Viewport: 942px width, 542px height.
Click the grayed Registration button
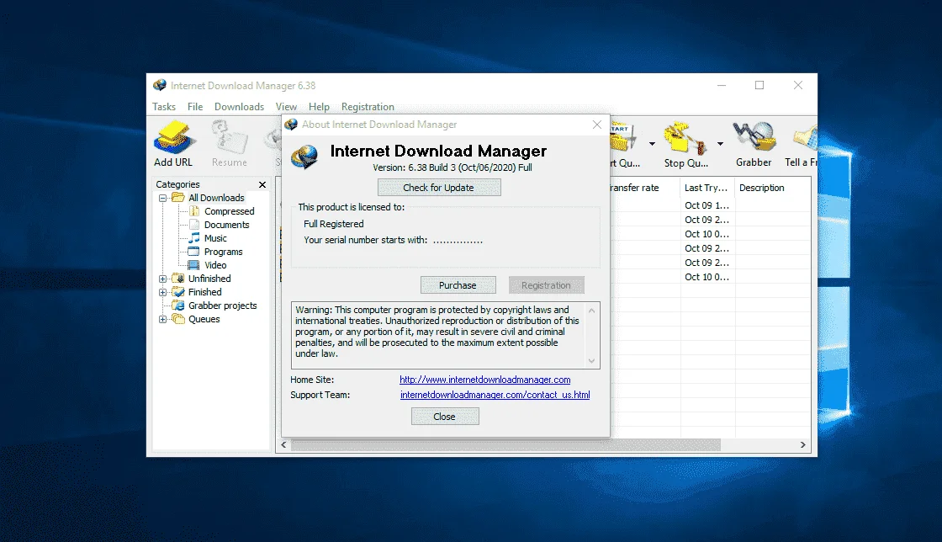tap(546, 284)
